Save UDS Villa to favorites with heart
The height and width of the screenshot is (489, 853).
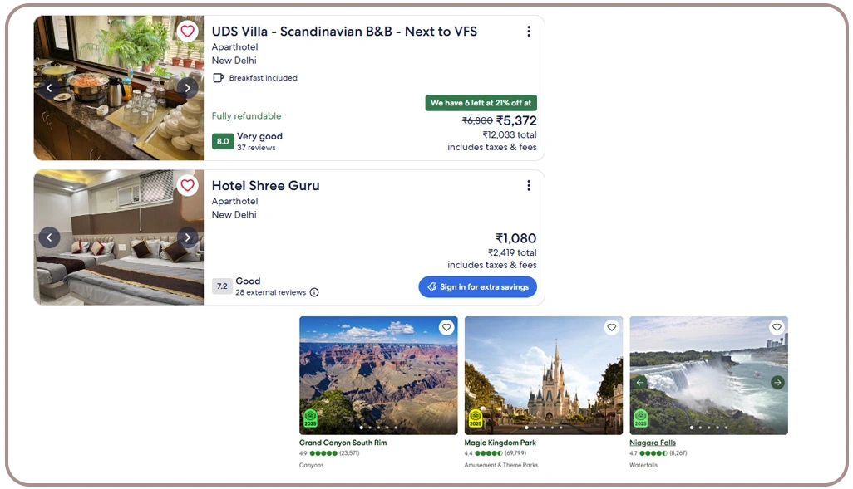coord(188,32)
